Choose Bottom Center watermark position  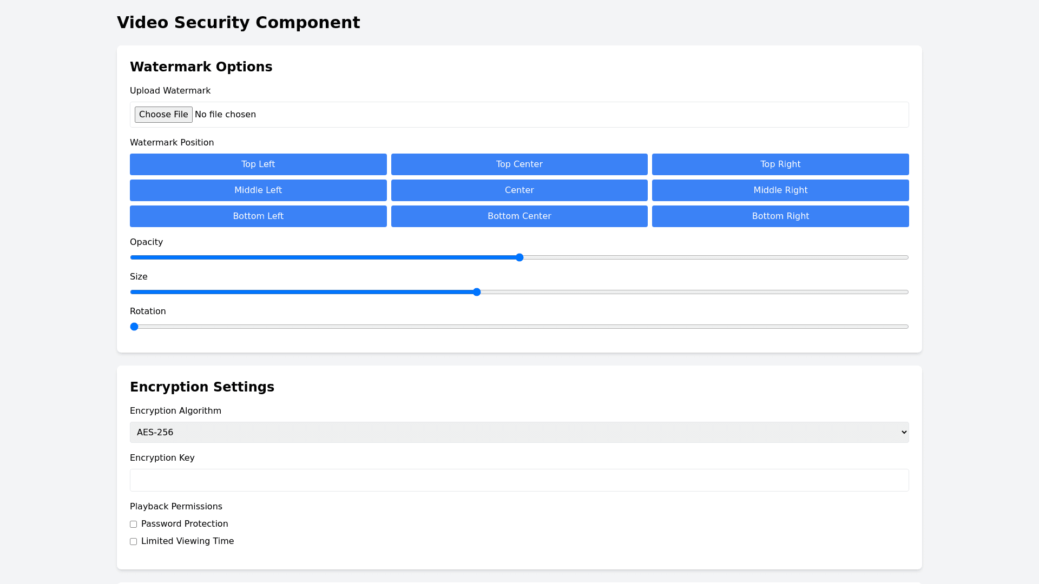(519, 216)
